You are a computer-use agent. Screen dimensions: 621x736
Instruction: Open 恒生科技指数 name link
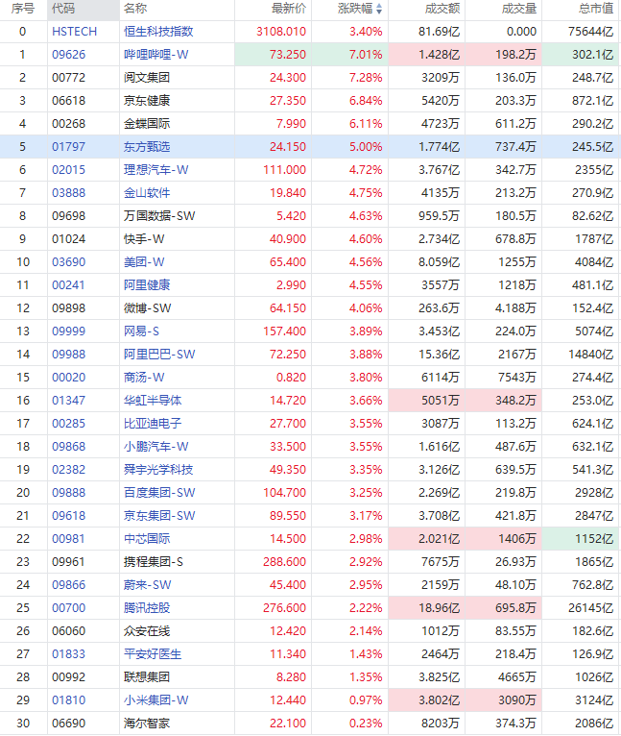(158, 32)
